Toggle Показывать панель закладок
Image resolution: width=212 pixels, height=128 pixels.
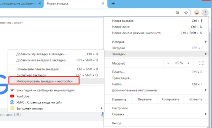(56, 69)
